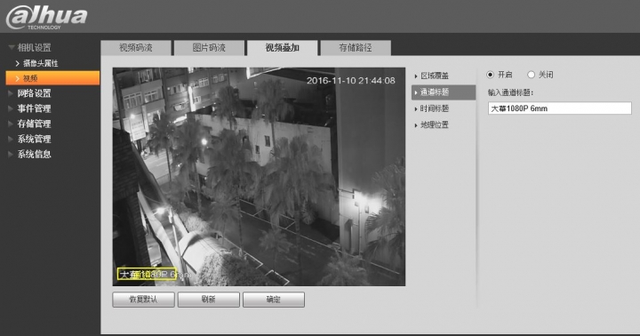The image size is (640, 336).
Task: Click the Dahua Technology logo
Action: 46,17
